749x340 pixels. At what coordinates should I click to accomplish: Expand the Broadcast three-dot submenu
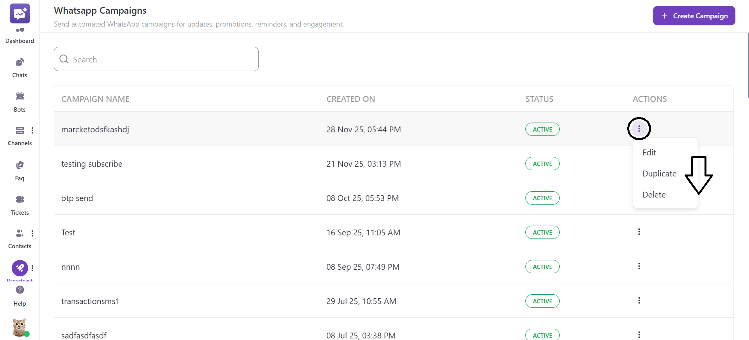coord(32,268)
